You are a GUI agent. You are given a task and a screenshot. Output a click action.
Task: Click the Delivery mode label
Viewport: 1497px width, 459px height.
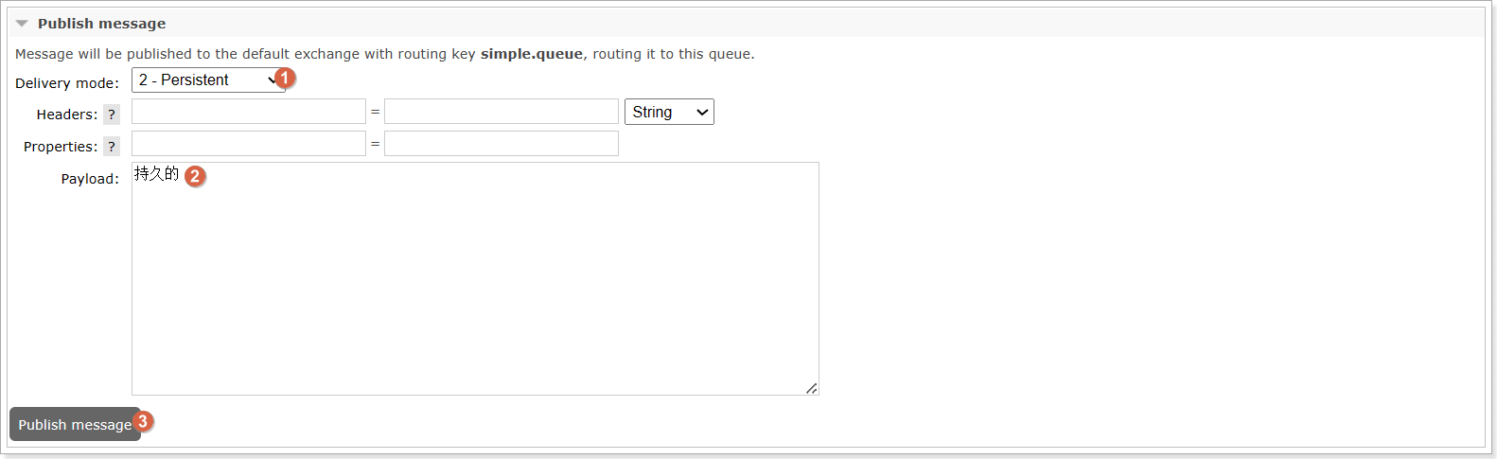tap(67, 83)
